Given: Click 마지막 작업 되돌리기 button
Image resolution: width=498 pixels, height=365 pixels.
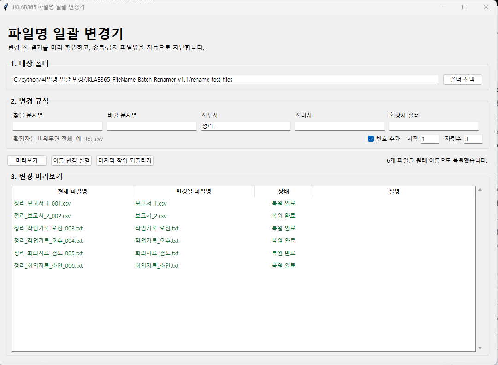Looking at the screenshot, I should coord(125,160).
